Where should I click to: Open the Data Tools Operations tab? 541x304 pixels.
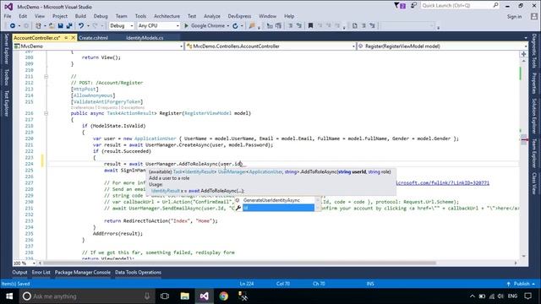pyautogui.click(x=138, y=272)
